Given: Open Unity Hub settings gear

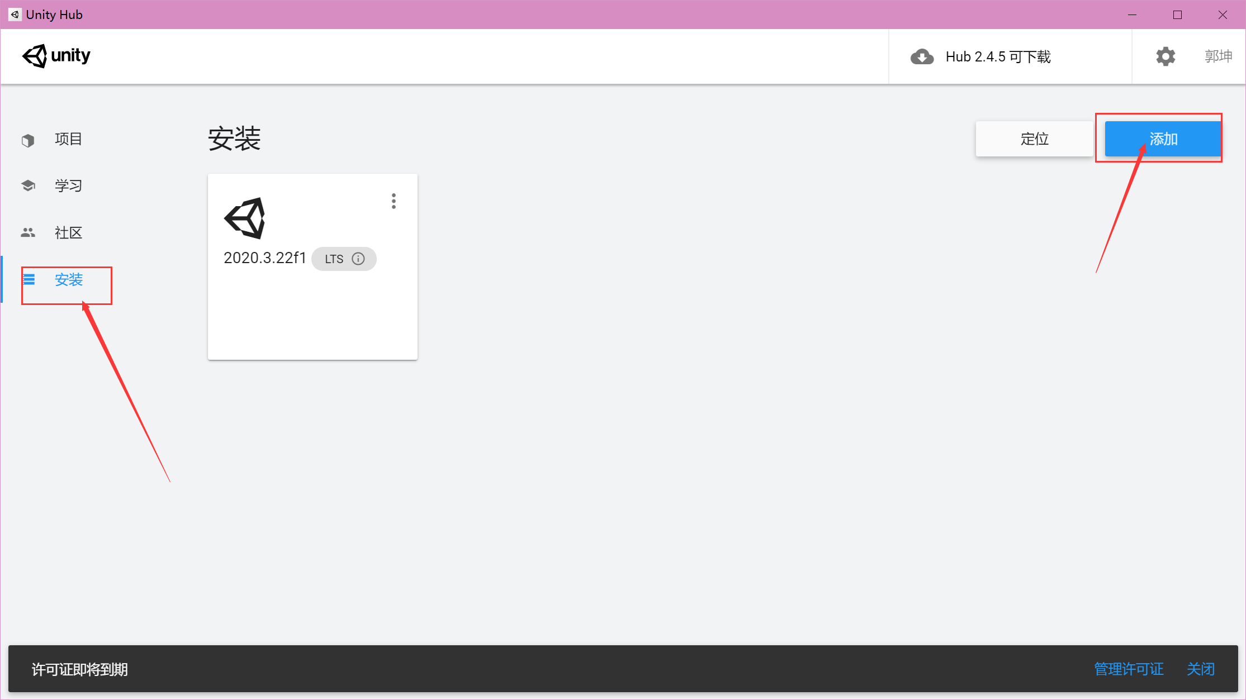Looking at the screenshot, I should [x=1165, y=56].
